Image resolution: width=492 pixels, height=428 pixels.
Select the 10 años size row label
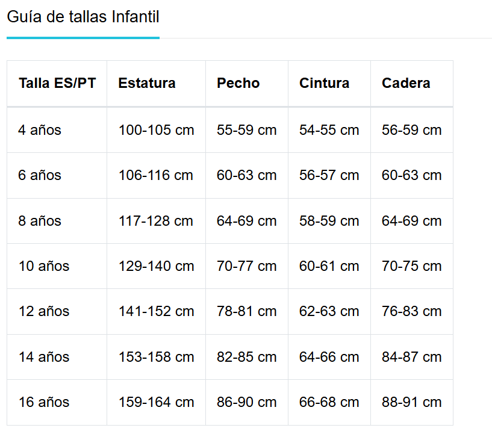(x=44, y=266)
